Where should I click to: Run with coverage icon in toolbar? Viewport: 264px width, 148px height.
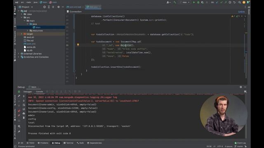click(203, 2)
